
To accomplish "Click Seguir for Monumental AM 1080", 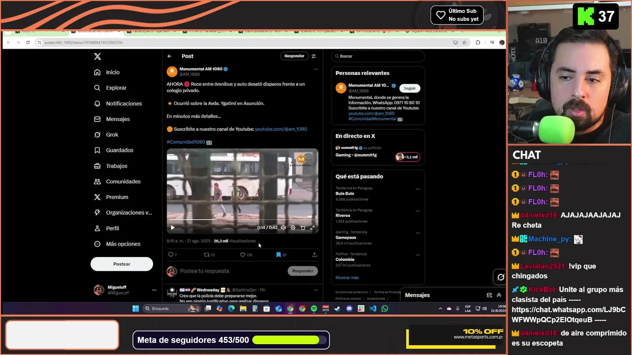I will tap(410, 88).
